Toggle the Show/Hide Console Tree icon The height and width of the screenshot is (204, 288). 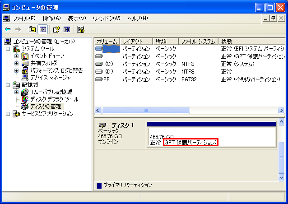click(x=43, y=29)
